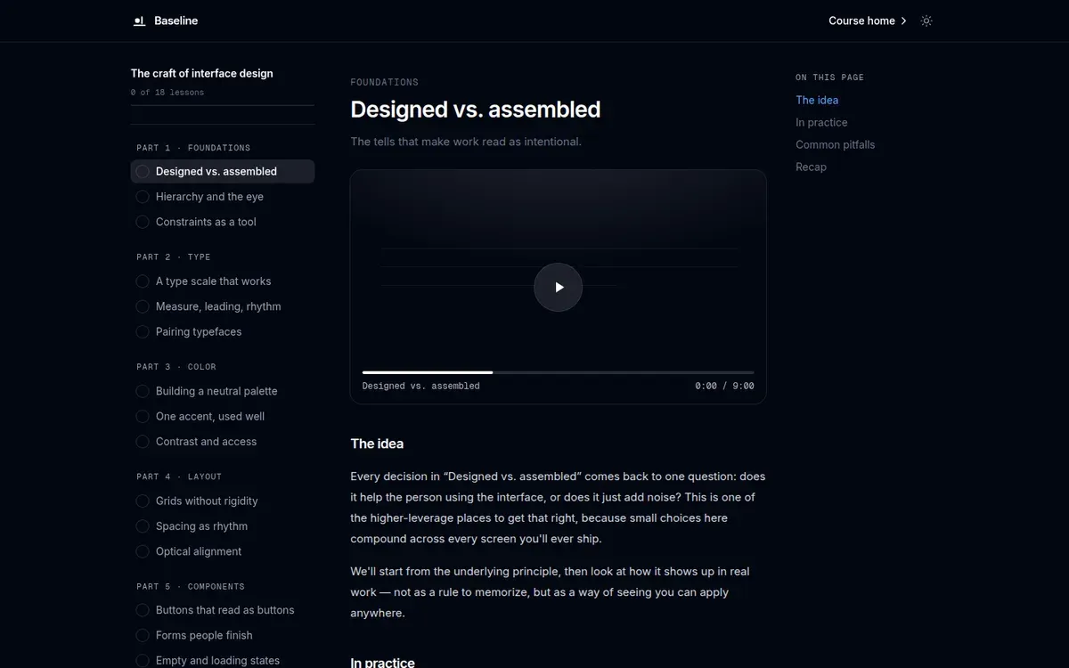Open Optical alignment lesson
Image resolution: width=1069 pixels, height=668 pixels.
[x=223, y=551]
